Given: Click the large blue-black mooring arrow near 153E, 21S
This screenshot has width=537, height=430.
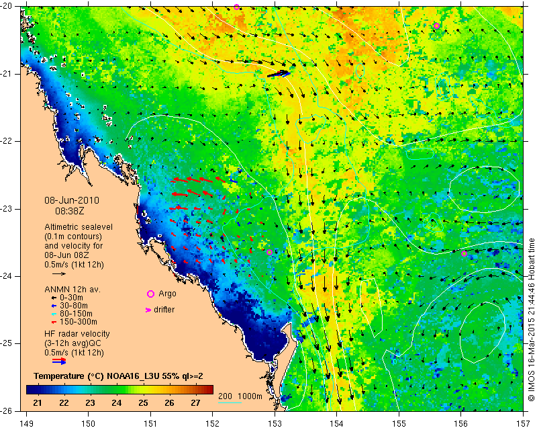Looking at the screenshot, I should coord(279,74).
